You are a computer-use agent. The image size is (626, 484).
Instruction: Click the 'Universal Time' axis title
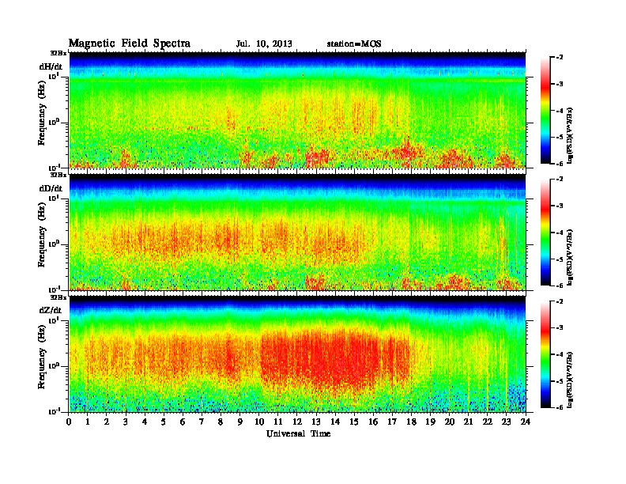(298, 433)
